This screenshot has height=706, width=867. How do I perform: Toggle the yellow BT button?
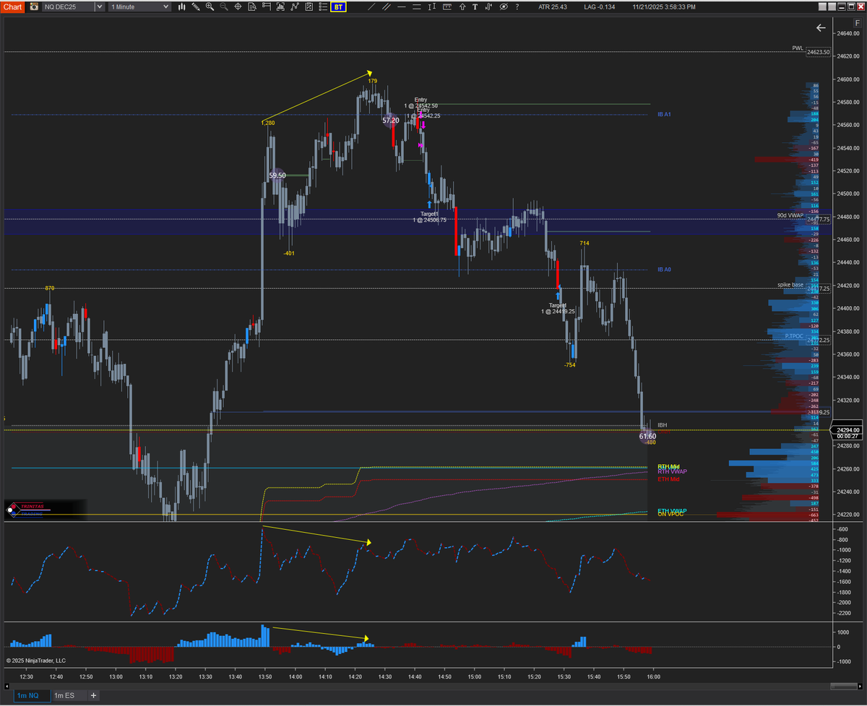tap(338, 6)
